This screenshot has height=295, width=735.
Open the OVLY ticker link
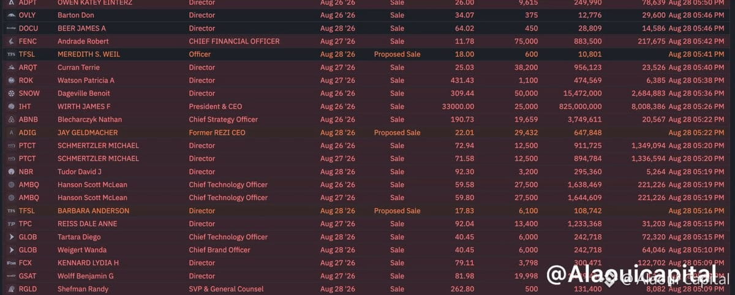click(28, 15)
